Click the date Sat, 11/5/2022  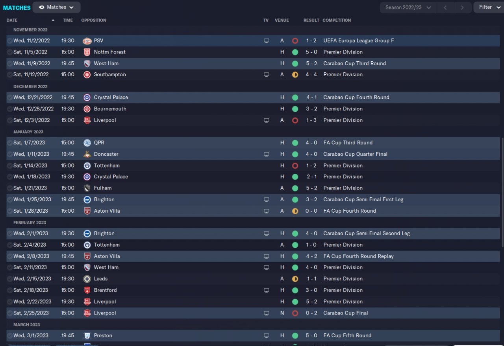tap(30, 52)
